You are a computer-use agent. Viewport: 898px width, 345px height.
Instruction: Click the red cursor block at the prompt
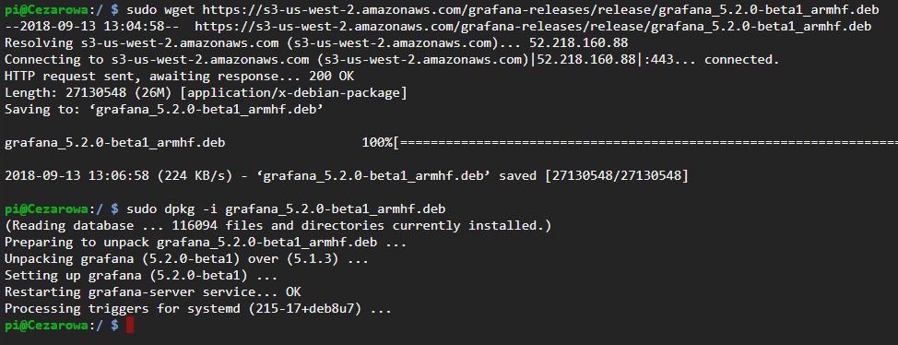pos(129,326)
